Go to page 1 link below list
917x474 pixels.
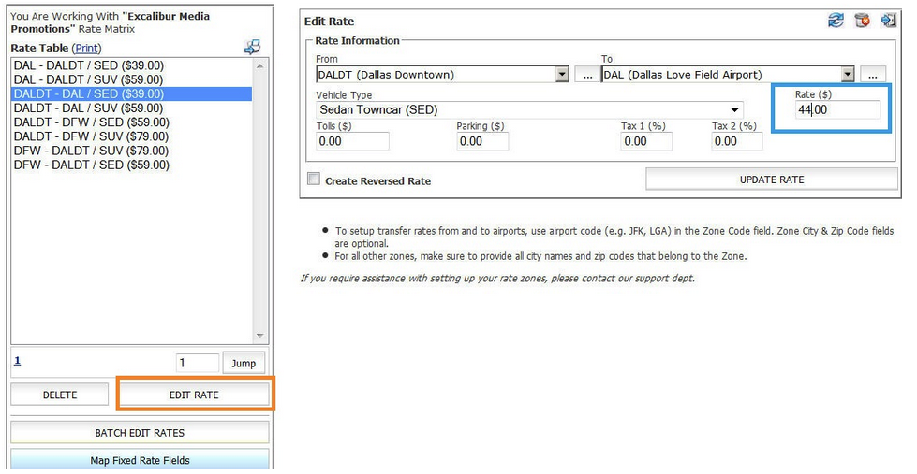[x=17, y=361]
